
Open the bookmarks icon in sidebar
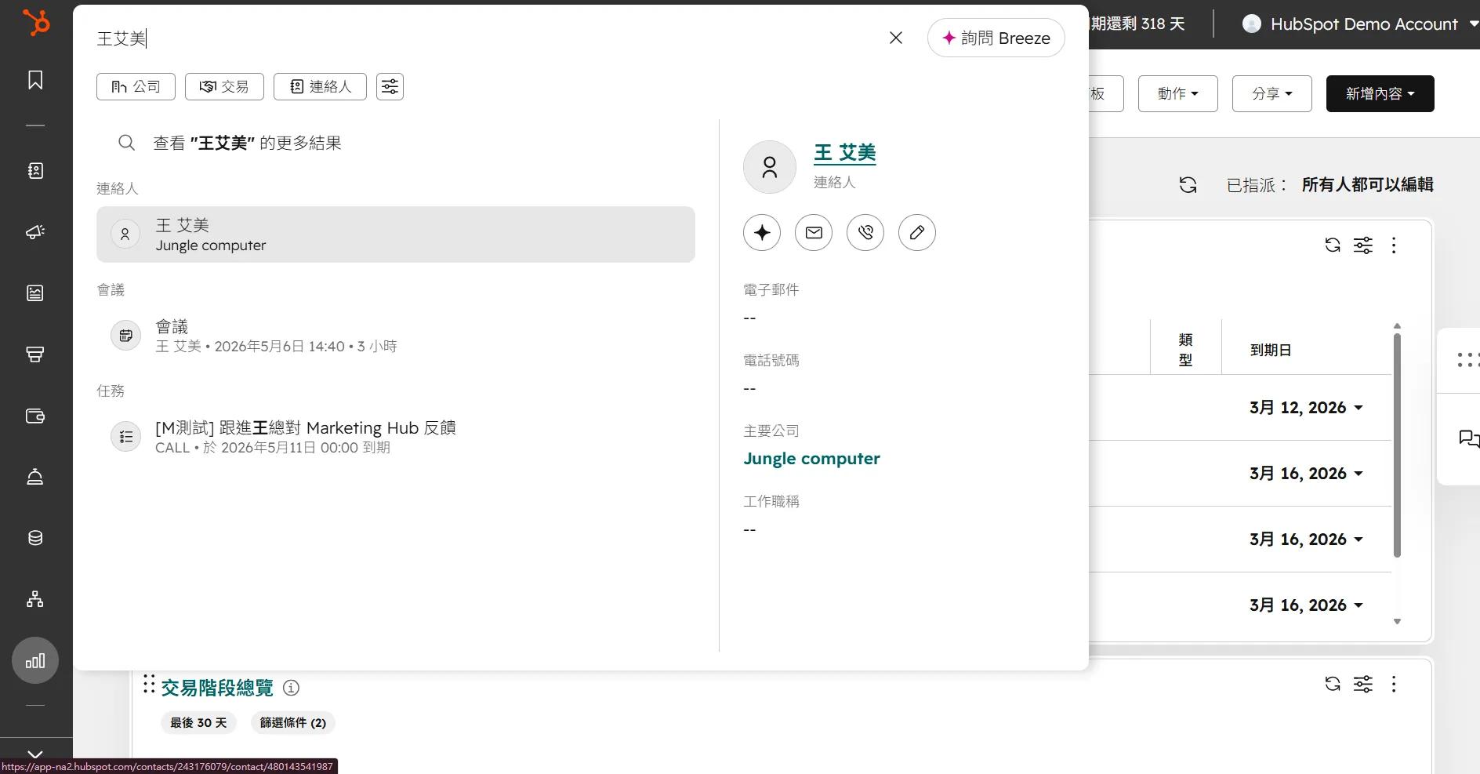tap(35, 80)
